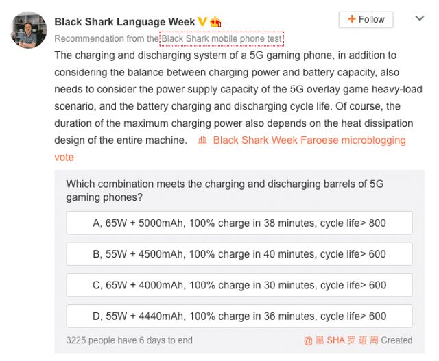This screenshot has width=439, height=361.
Task: Select option C, 65W + 4000mAh
Action: click(239, 285)
